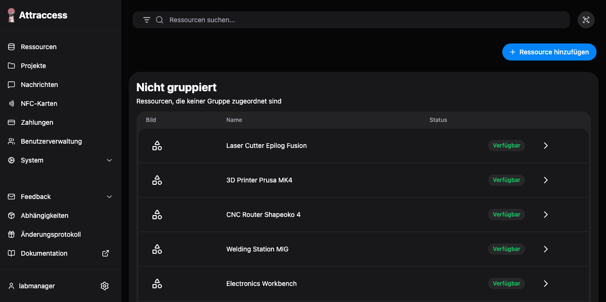Click the Bild column header
The width and height of the screenshot is (606, 302).
[151, 120]
